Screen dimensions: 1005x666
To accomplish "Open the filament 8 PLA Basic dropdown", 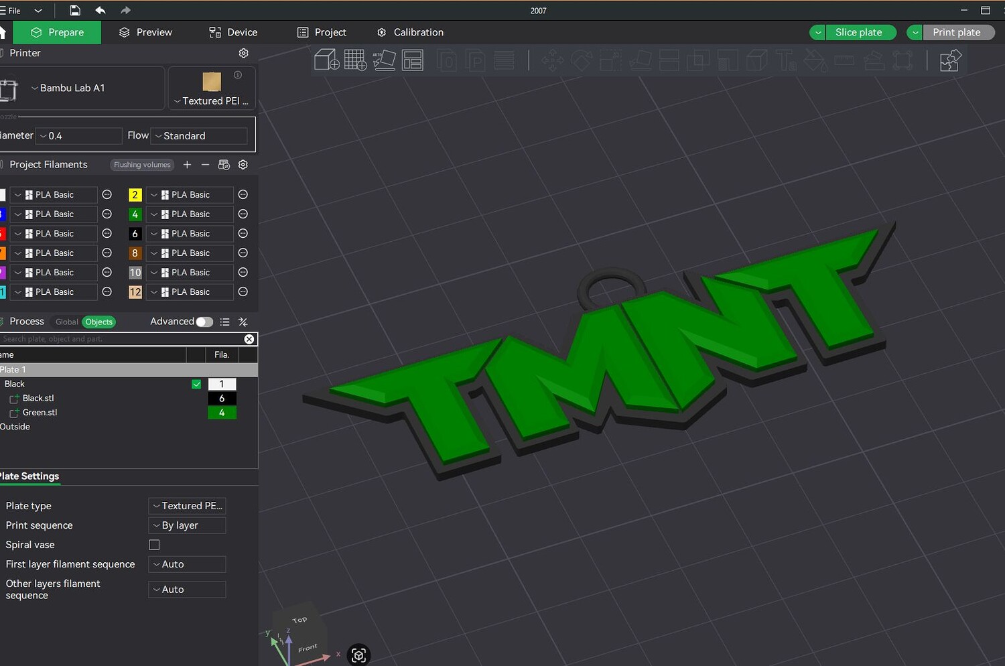I will [x=190, y=253].
